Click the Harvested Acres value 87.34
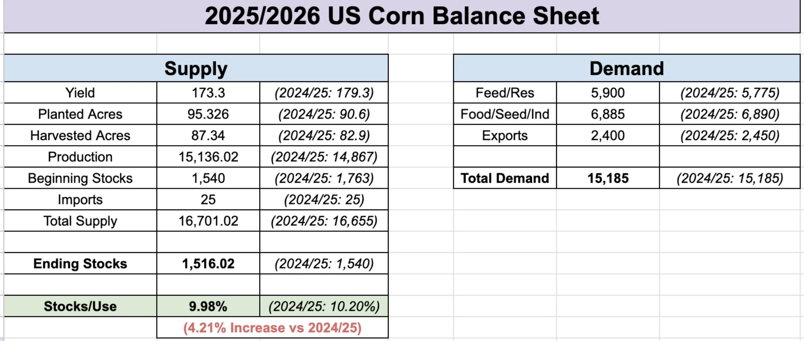Viewport: 804px width, 341px height. point(208,135)
